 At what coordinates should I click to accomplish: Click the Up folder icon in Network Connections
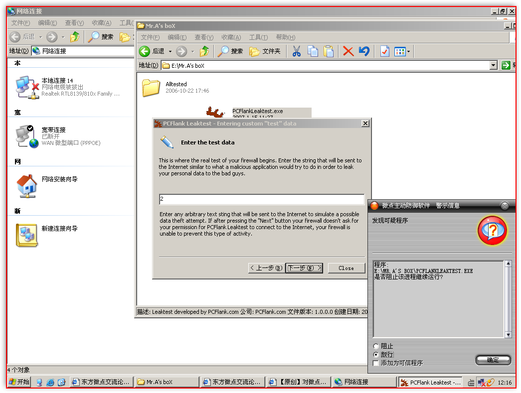[x=75, y=37]
